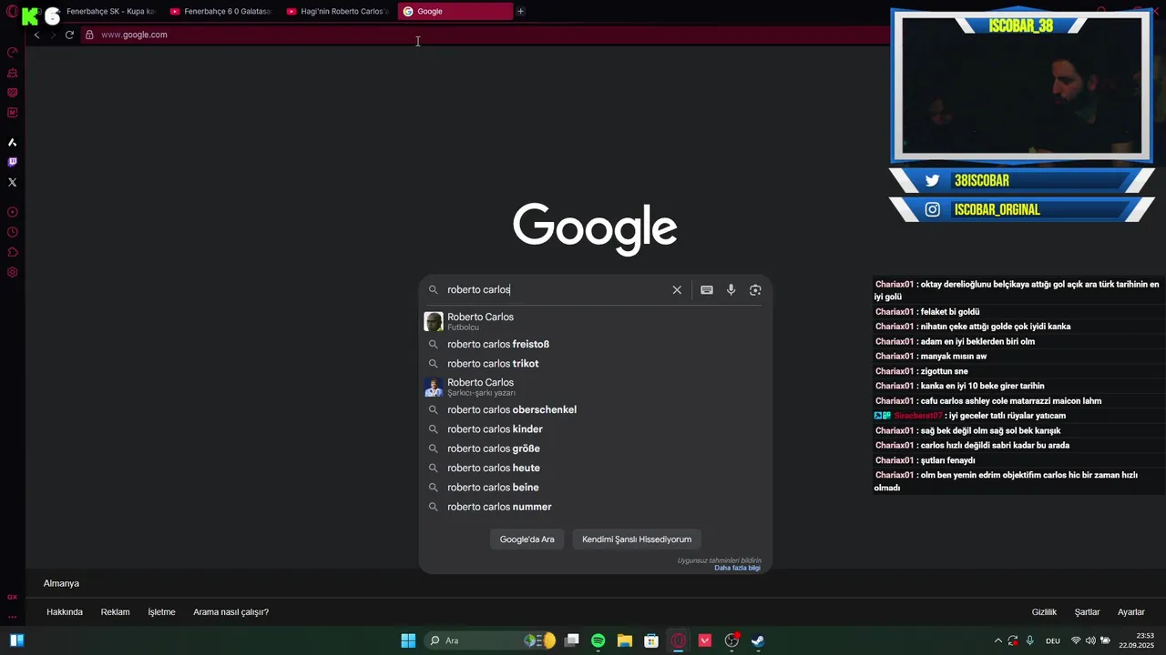Open the Hakkında footer link
The width and height of the screenshot is (1166, 655).
click(65, 612)
